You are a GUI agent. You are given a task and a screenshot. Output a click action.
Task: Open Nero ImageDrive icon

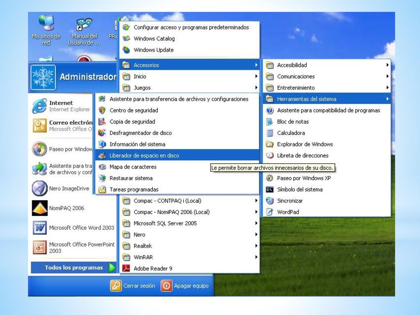tap(40, 189)
